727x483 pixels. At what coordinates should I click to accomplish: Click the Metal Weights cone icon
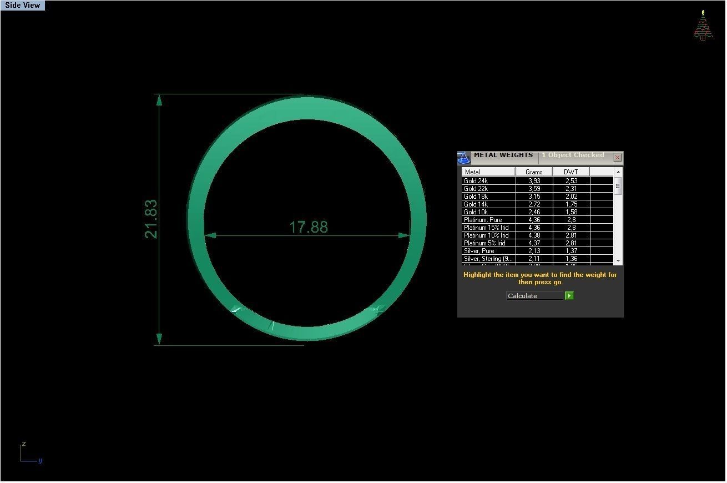point(464,158)
